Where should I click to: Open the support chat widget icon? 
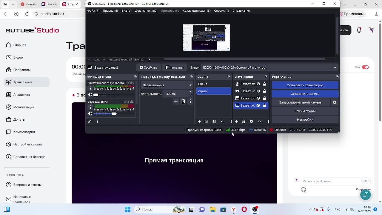[x=365, y=194]
